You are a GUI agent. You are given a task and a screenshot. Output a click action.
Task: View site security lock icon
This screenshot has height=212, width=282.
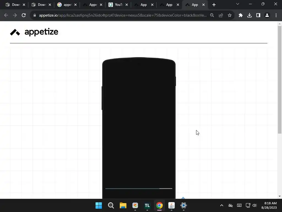(x=35, y=15)
